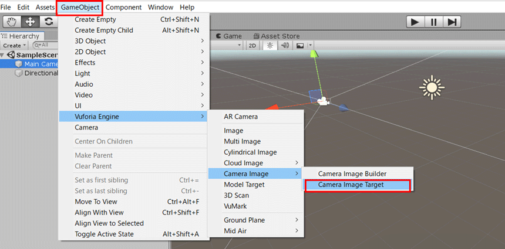
Task: Add a Vuforia AR Camera
Action: click(255, 117)
